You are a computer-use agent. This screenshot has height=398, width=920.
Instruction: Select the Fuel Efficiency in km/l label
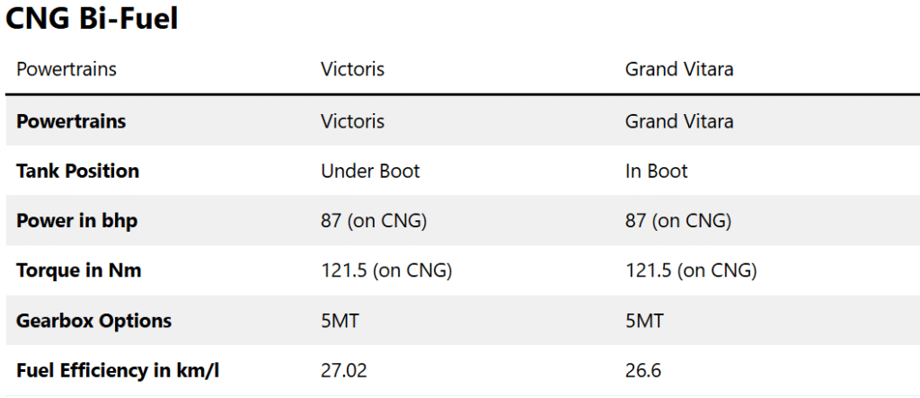[118, 371]
